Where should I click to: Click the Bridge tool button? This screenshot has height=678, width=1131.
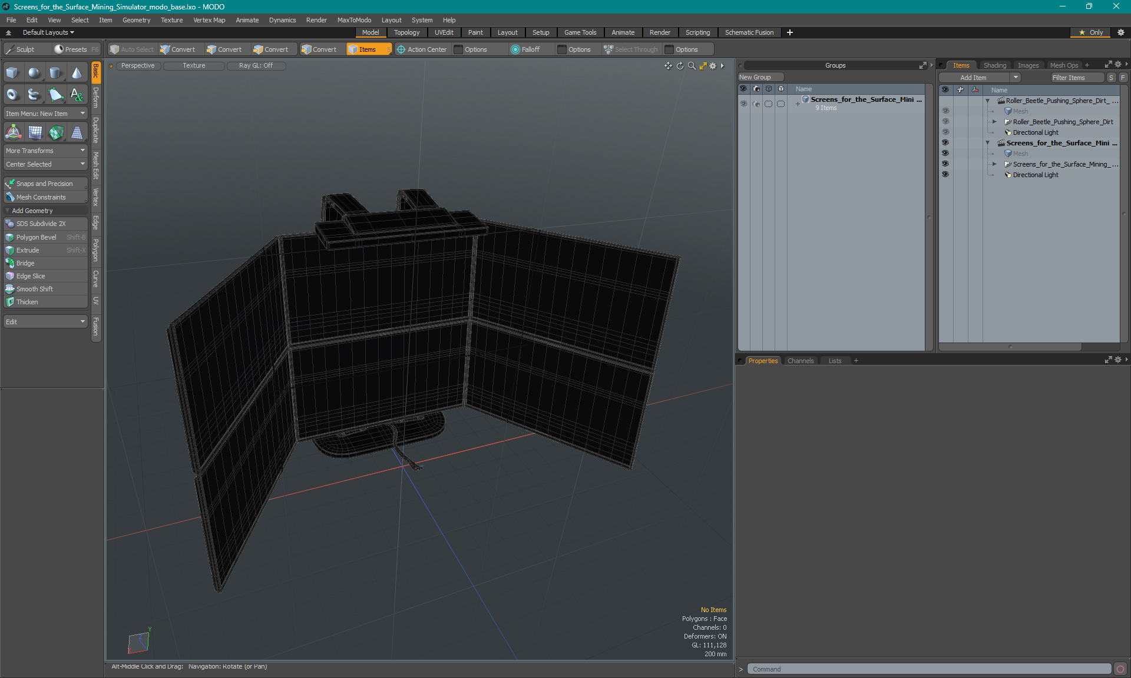pyautogui.click(x=45, y=263)
